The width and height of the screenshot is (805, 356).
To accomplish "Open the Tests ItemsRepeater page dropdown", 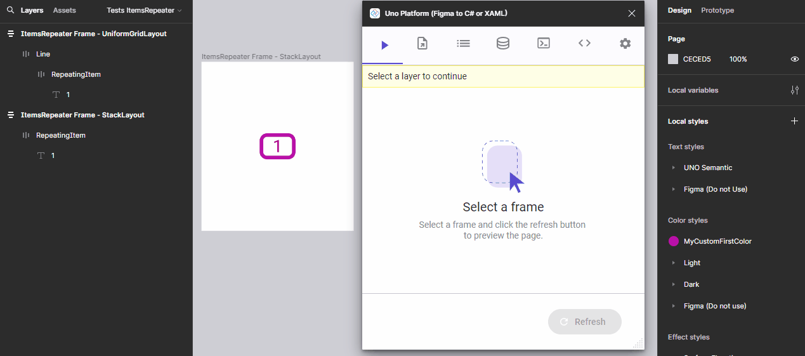I will pyautogui.click(x=144, y=11).
